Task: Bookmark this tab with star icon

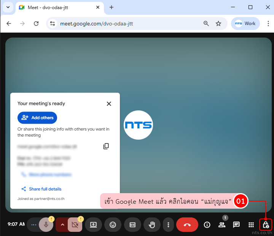Action: click(x=218, y=24)
